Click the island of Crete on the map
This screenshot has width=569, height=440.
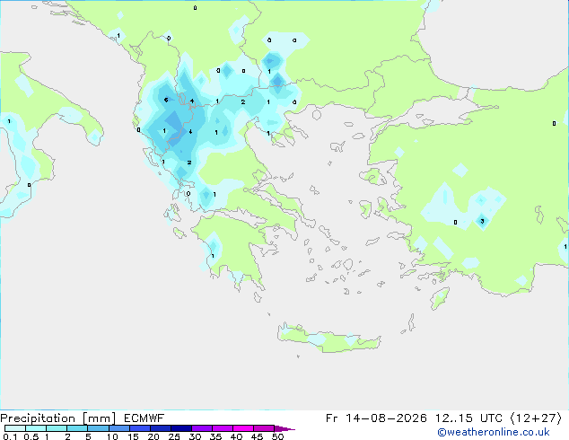[328, 339]
